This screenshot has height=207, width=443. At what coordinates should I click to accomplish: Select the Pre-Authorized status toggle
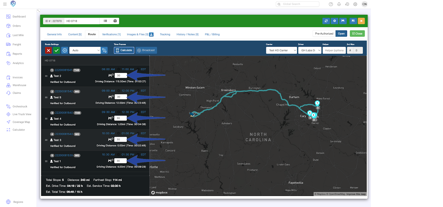(324, 34)
